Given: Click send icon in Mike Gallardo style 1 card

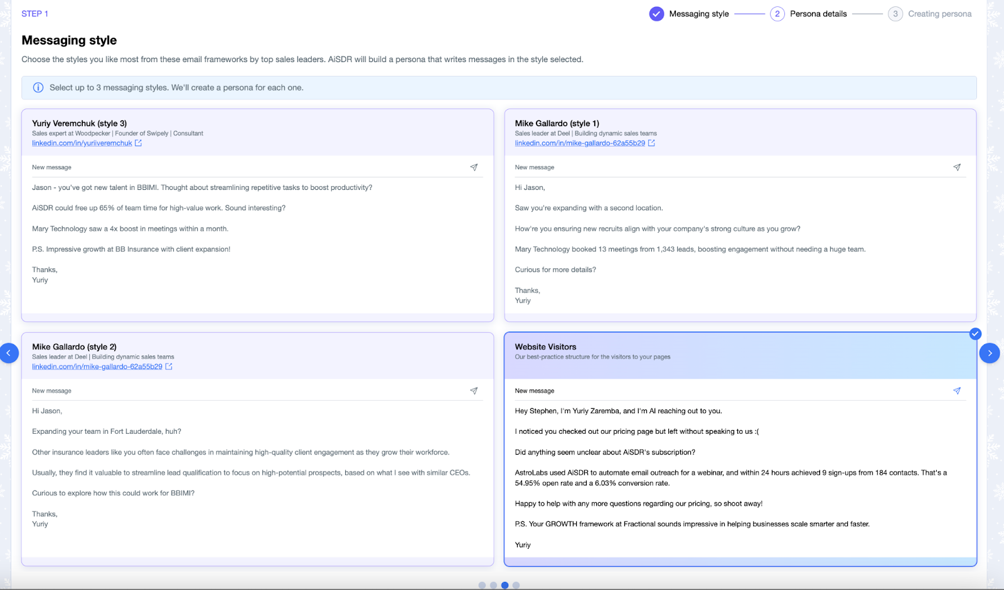Looking at the screenshot, I should click(957, 167).
